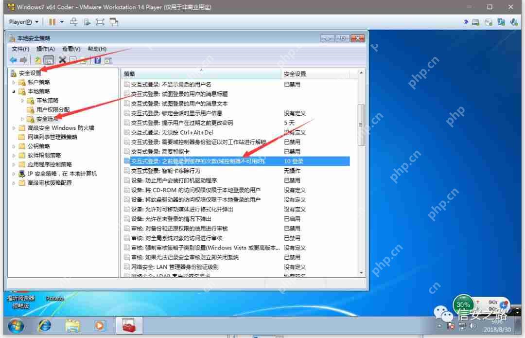Expand the 公钥策略 tree node arrow

pyautogui.click(x=14, y=146)
